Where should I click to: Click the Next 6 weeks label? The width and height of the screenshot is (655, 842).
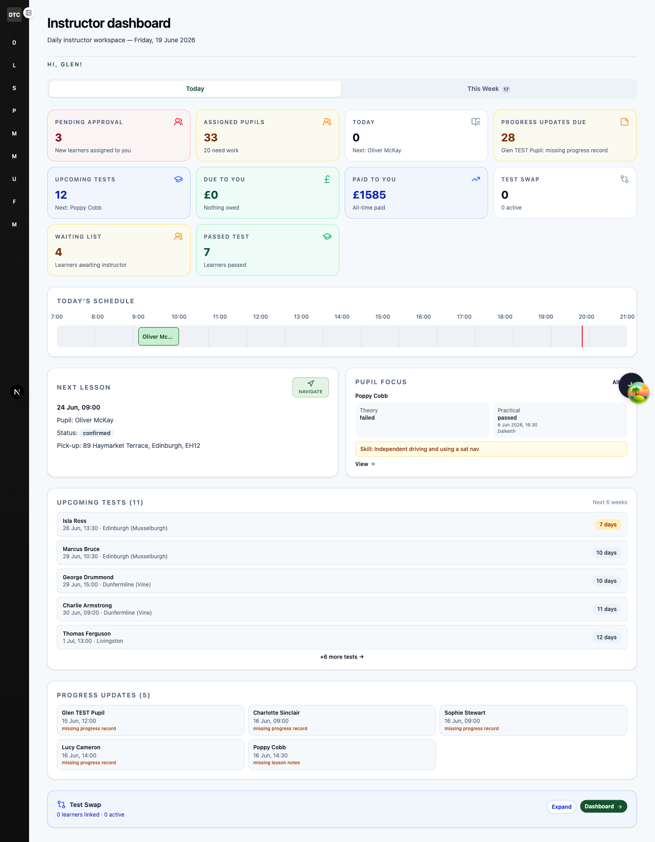[x=610, y=502]
